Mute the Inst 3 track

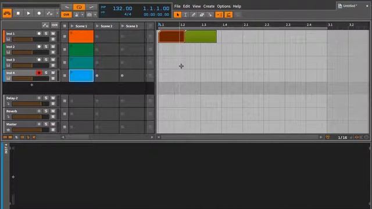coord(53,60)
